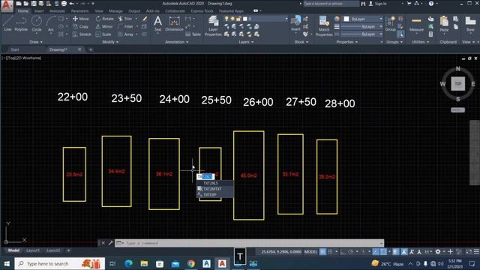This screenshot has height=270, width=480.
Task: Select the Line drawing tool
Action: pos(7,23)
